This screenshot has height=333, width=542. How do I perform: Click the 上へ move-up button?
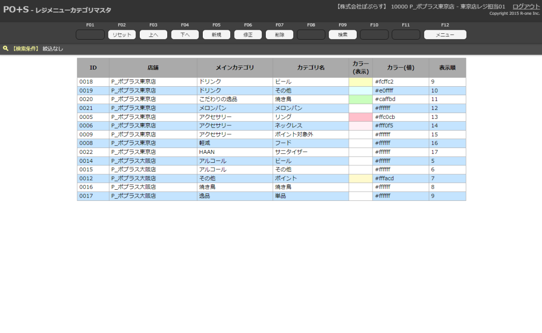point(153,35)
